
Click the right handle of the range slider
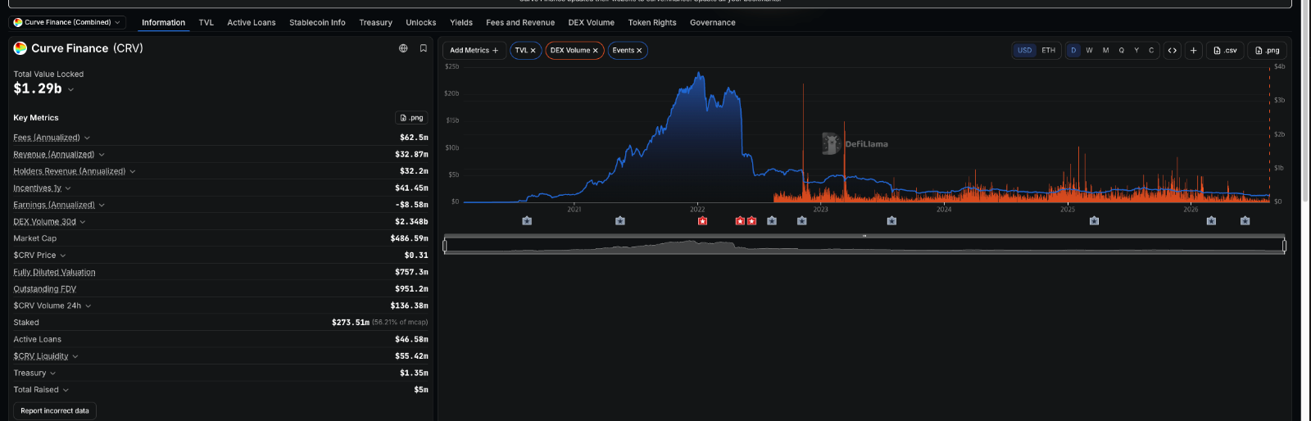(1284, 245)
